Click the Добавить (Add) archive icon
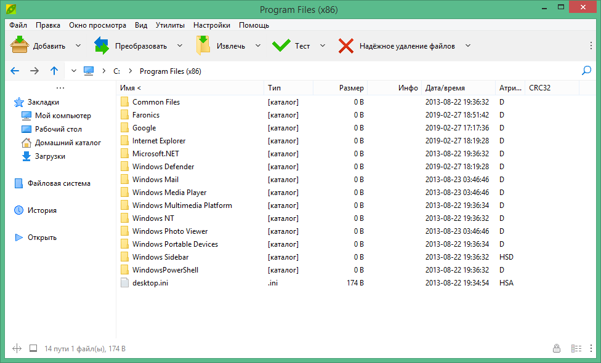The height and width of the screenshot is (363, 601). pos(20,46)
